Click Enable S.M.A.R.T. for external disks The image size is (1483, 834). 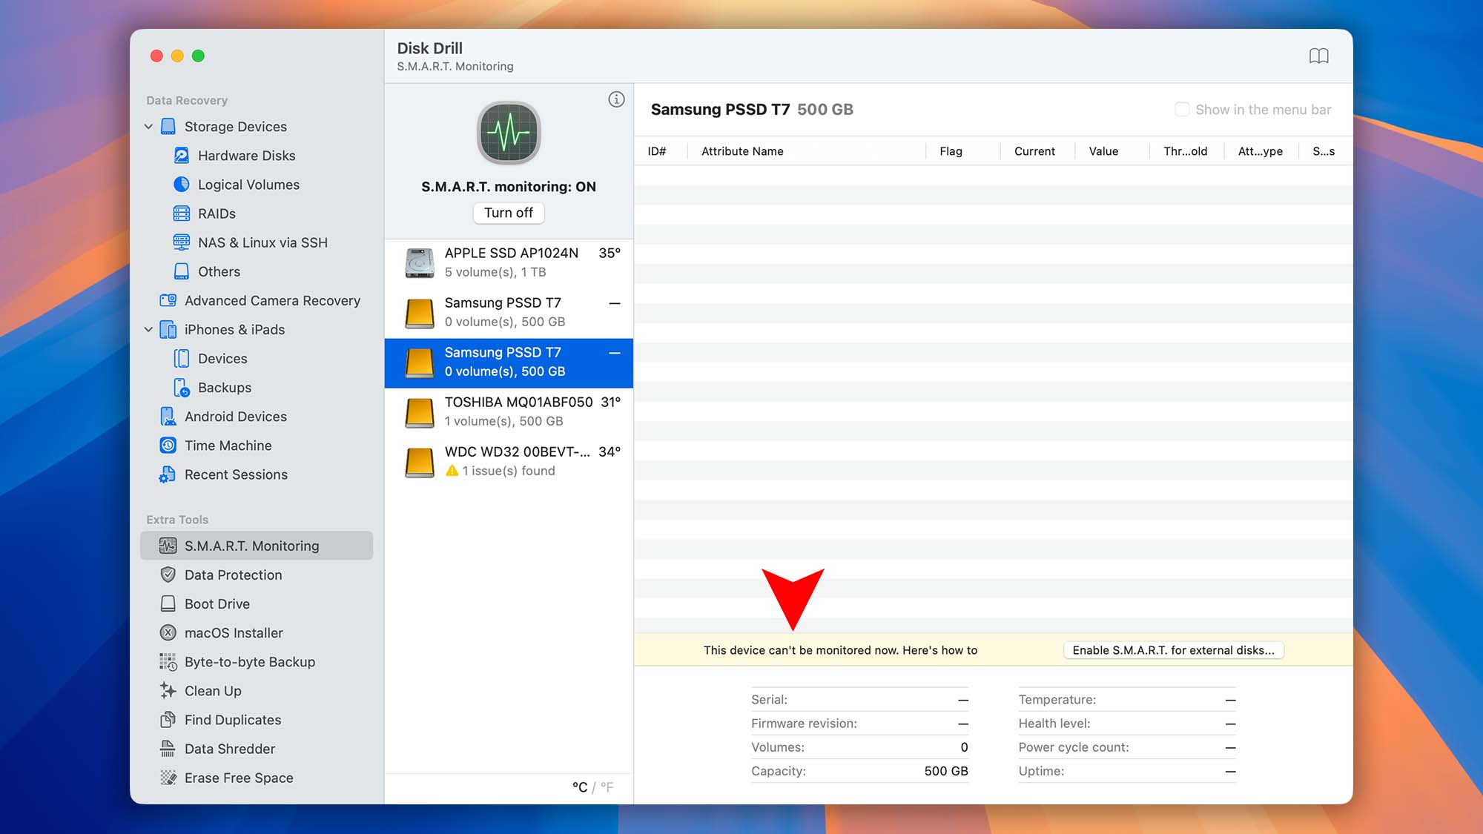pos(1173,650)
